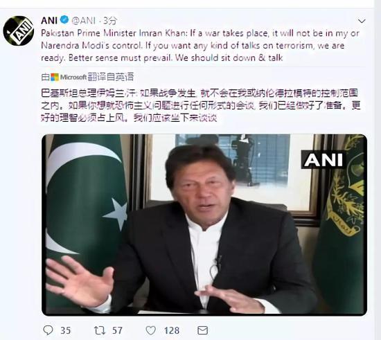Click the like count 128

pyautogui.click(x=172, y=330)
